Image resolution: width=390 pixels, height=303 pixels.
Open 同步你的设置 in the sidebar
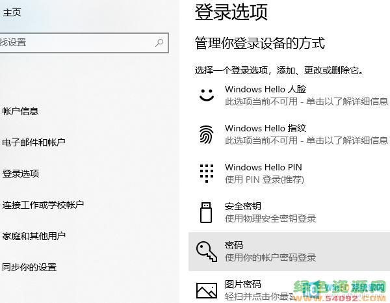tap(29, 267)
